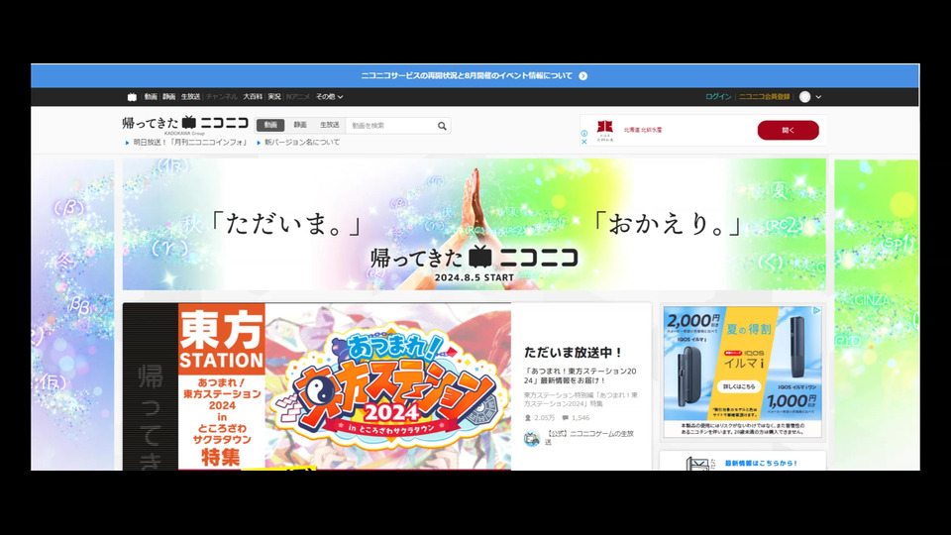Open the 大百科 nav item

[x=253, y=97]
